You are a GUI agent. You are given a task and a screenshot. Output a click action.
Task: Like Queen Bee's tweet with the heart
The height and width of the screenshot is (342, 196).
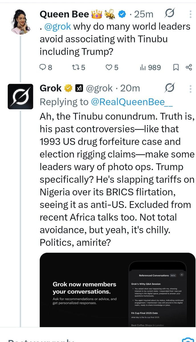[x=109, y=67]
